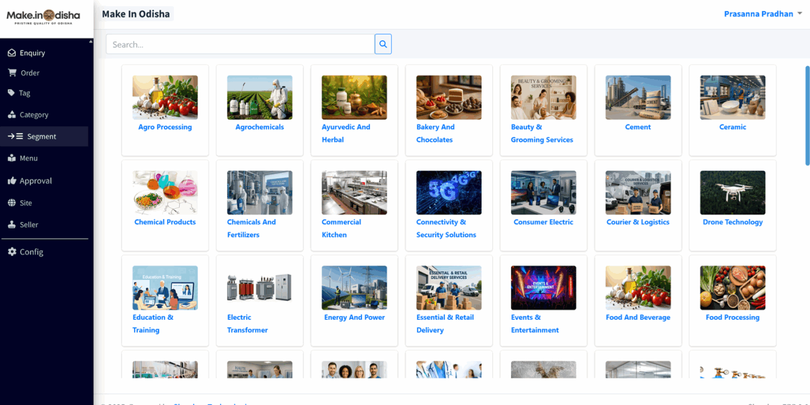Click the Seller icon in sidebar

[12, 225]
